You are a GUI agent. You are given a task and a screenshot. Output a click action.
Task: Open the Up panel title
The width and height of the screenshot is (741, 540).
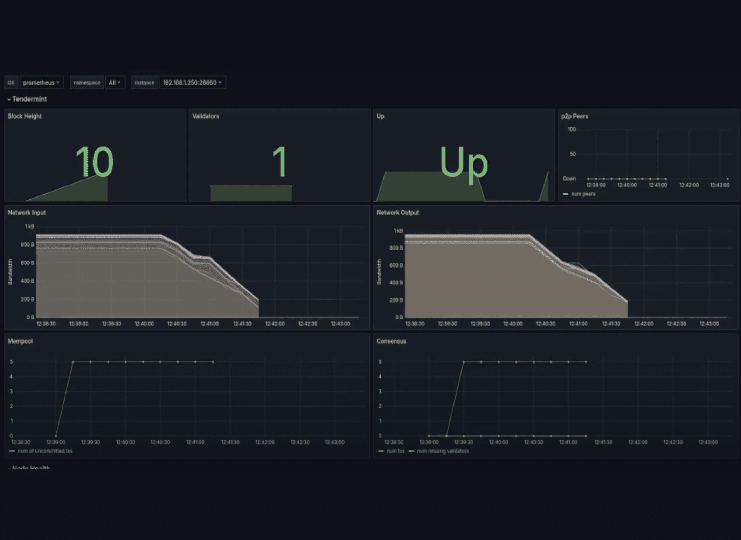point(380,116)
